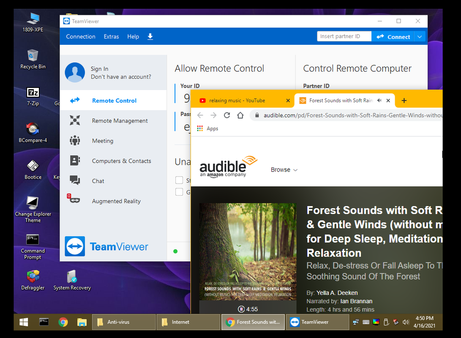
Task: Toggle first unattended access checkbox
Action: tap(179, 180)
